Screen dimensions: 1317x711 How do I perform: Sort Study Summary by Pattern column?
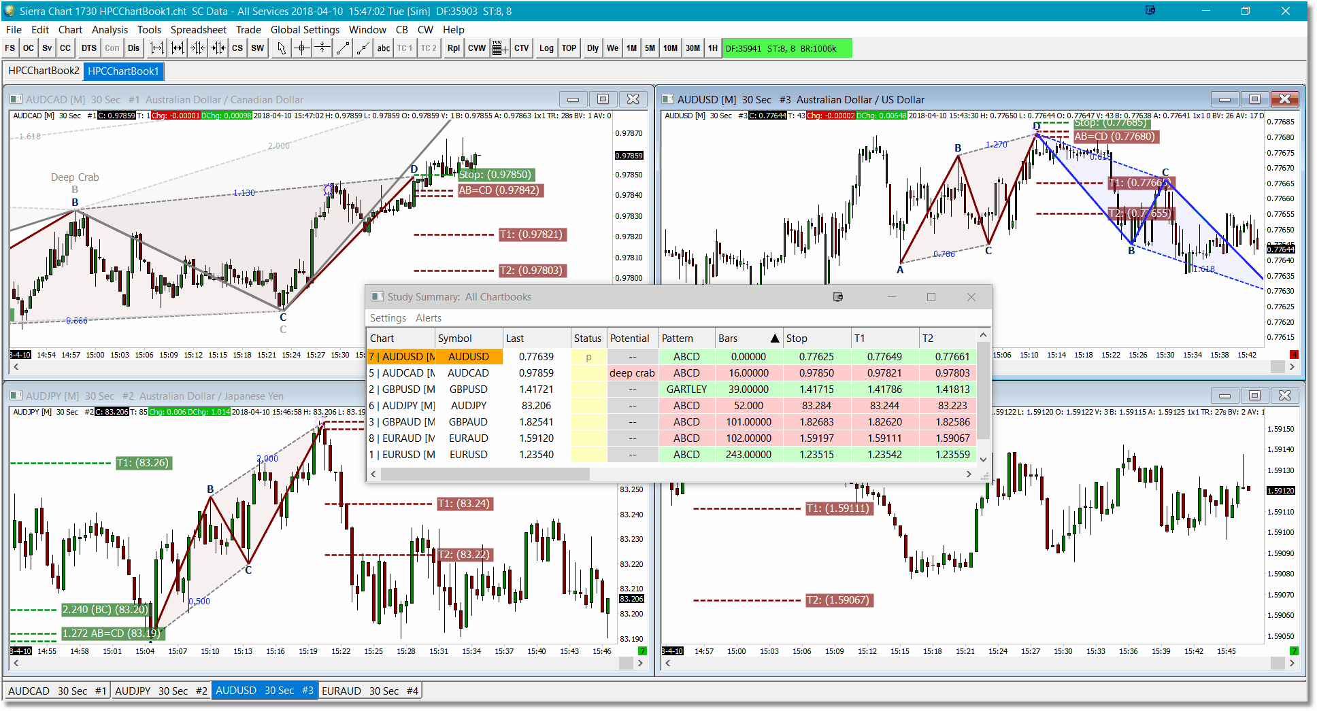coord(686,339)
